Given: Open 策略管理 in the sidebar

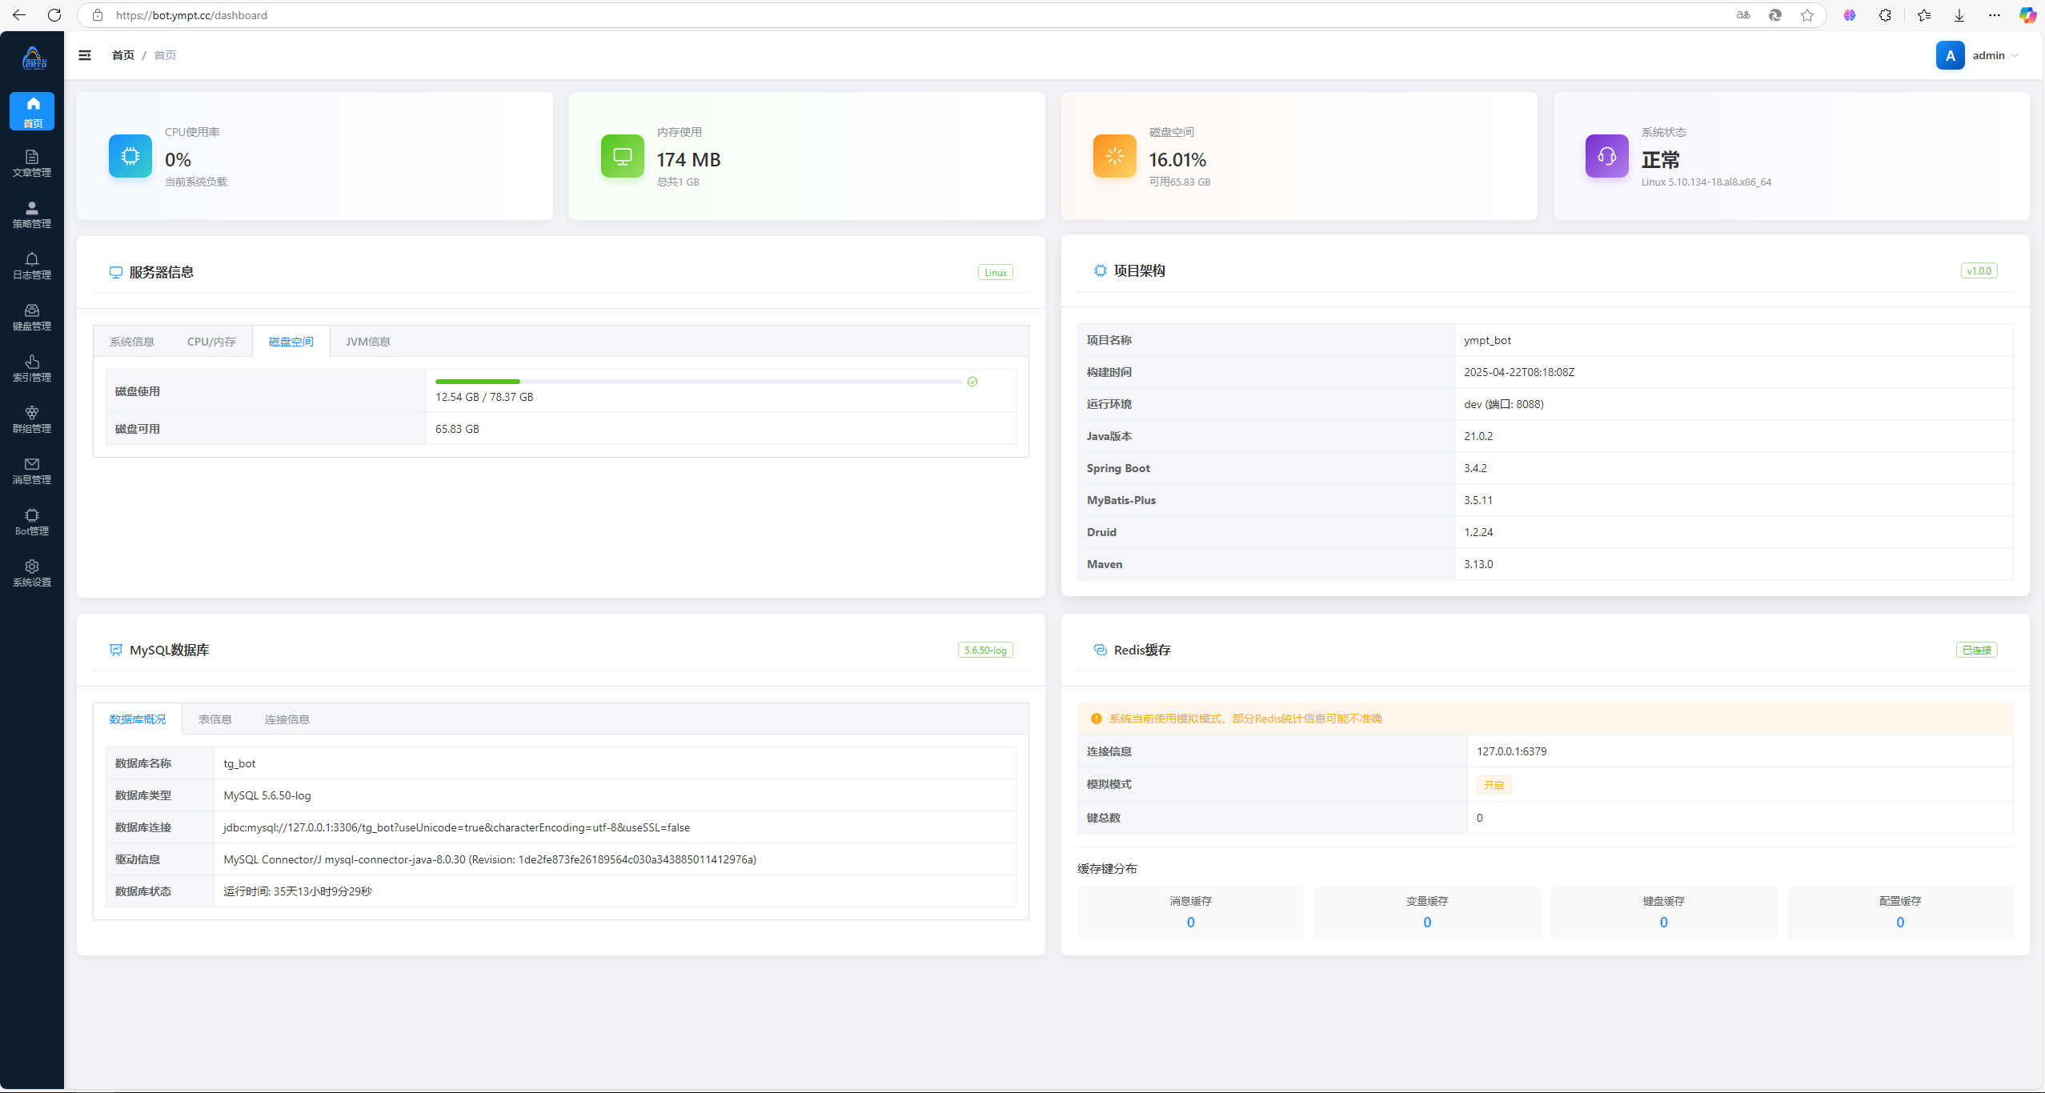Looking at the screenshot, I should coord(32,214).
